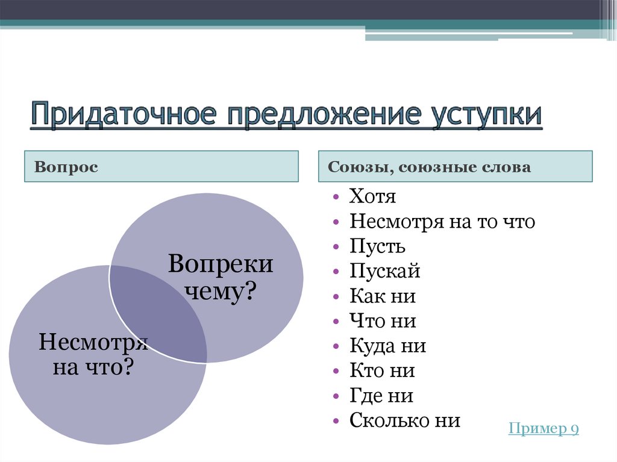Select the item "Что ни"

pyautogui.click(x=381, y=320)
